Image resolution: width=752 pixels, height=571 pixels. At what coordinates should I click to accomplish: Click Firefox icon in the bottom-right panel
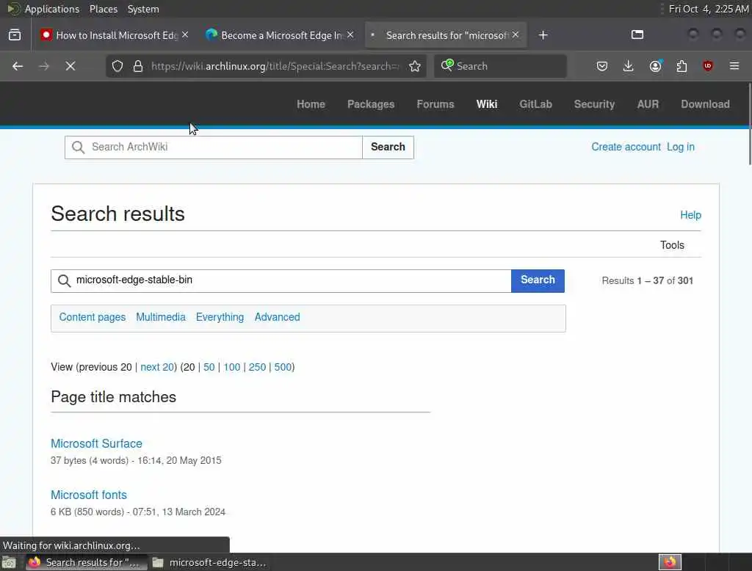670,562
